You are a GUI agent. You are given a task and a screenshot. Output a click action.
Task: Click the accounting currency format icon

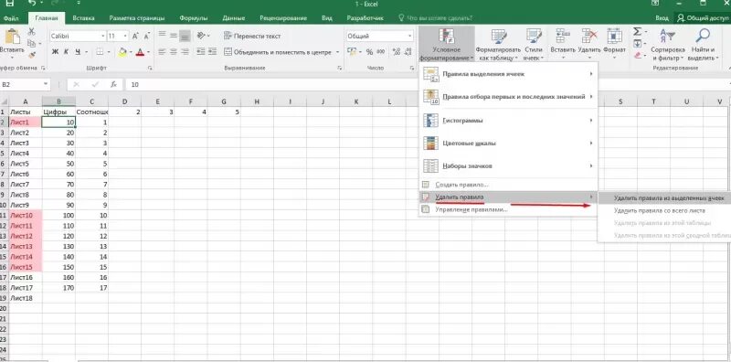(x=353, y=52)
